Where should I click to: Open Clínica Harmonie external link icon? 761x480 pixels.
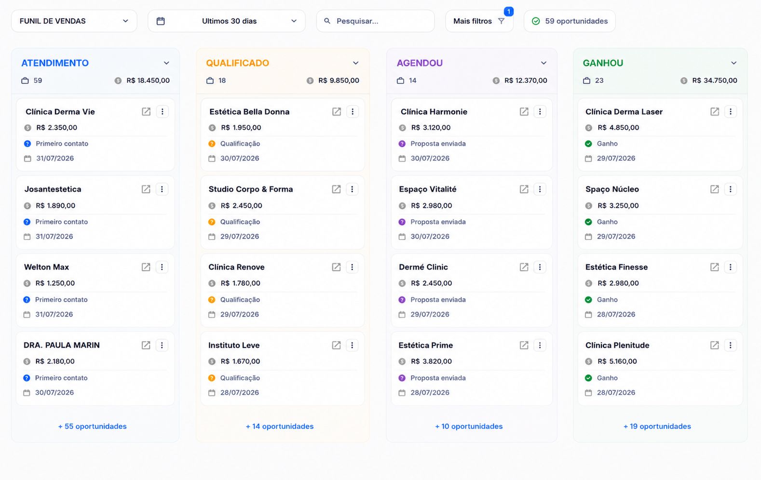(524, 112)
